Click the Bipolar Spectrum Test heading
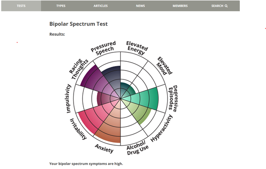This screenshot has height=169, width=266. 78,24
